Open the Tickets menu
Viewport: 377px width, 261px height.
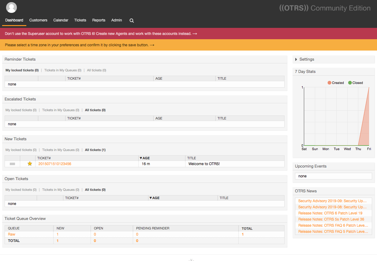coord(80,20)
